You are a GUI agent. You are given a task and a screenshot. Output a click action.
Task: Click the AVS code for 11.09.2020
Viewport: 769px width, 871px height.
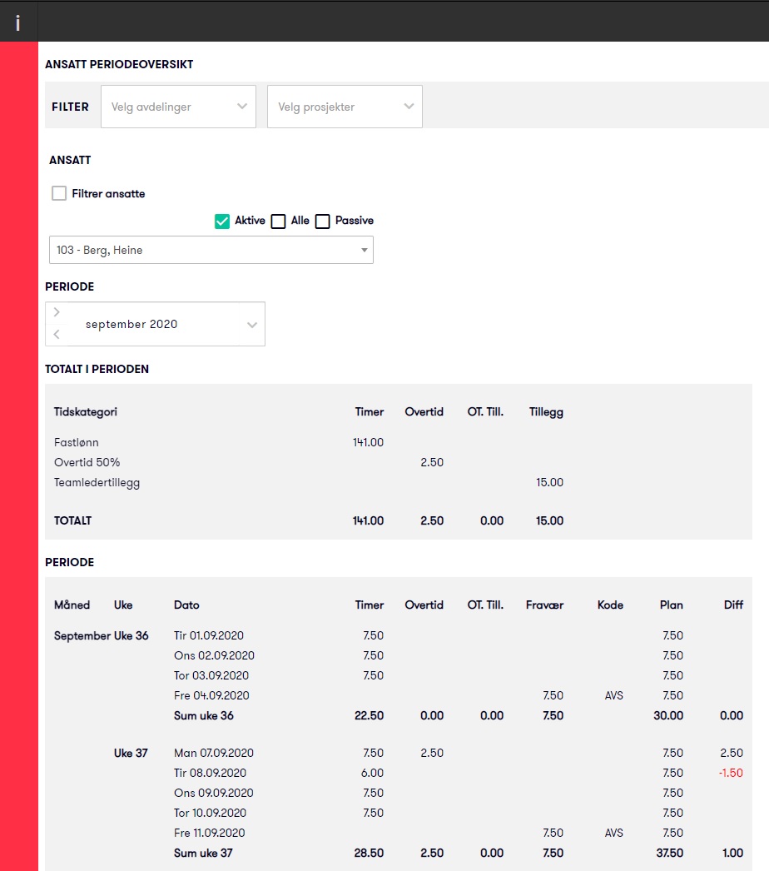click(x=614, y=833)
